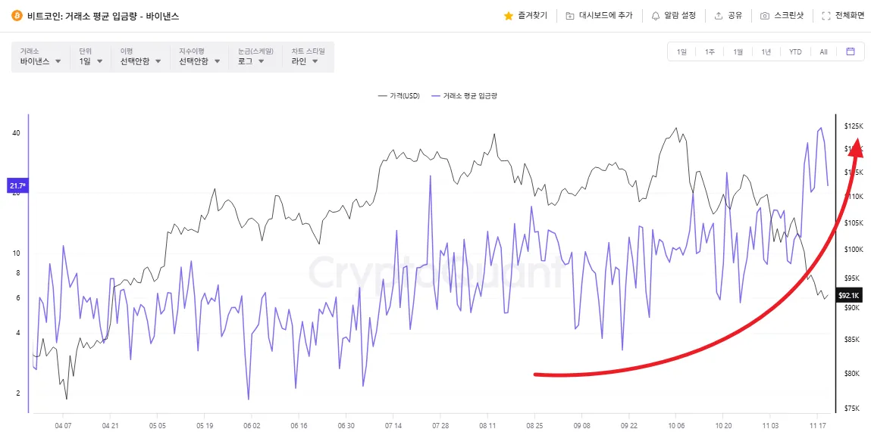Open the calendar date picker icon

coord(850,51)
